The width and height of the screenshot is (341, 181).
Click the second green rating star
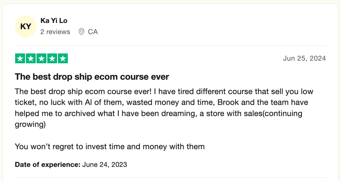pyautogui.click(x=31, y=59)
